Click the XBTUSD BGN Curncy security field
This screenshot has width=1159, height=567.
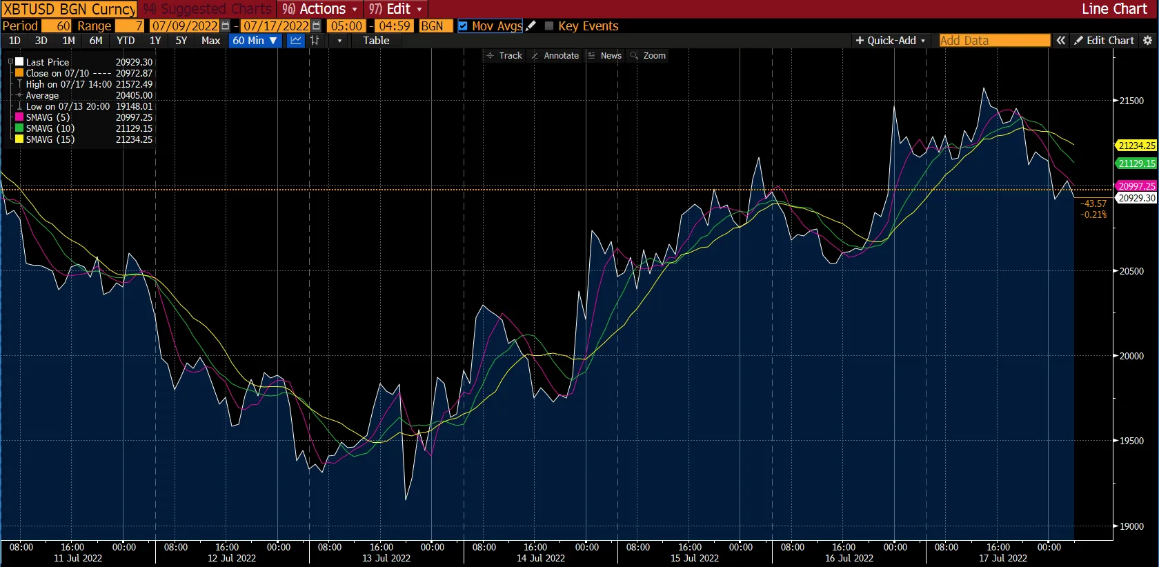[69, 9]
